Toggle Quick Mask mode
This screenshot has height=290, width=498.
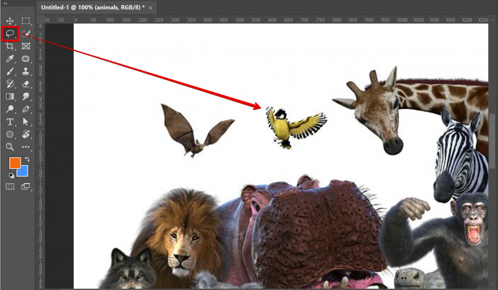coord(10,187)
